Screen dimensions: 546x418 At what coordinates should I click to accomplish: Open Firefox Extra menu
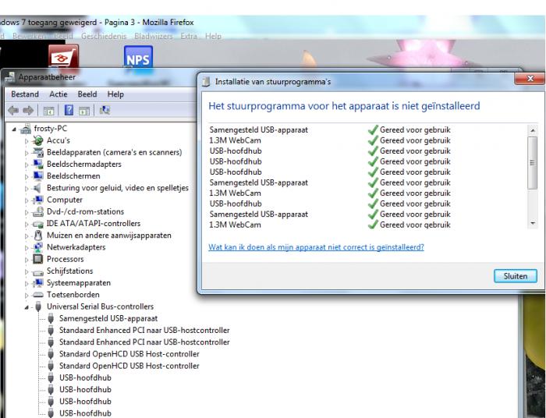[x=189, y=36]
